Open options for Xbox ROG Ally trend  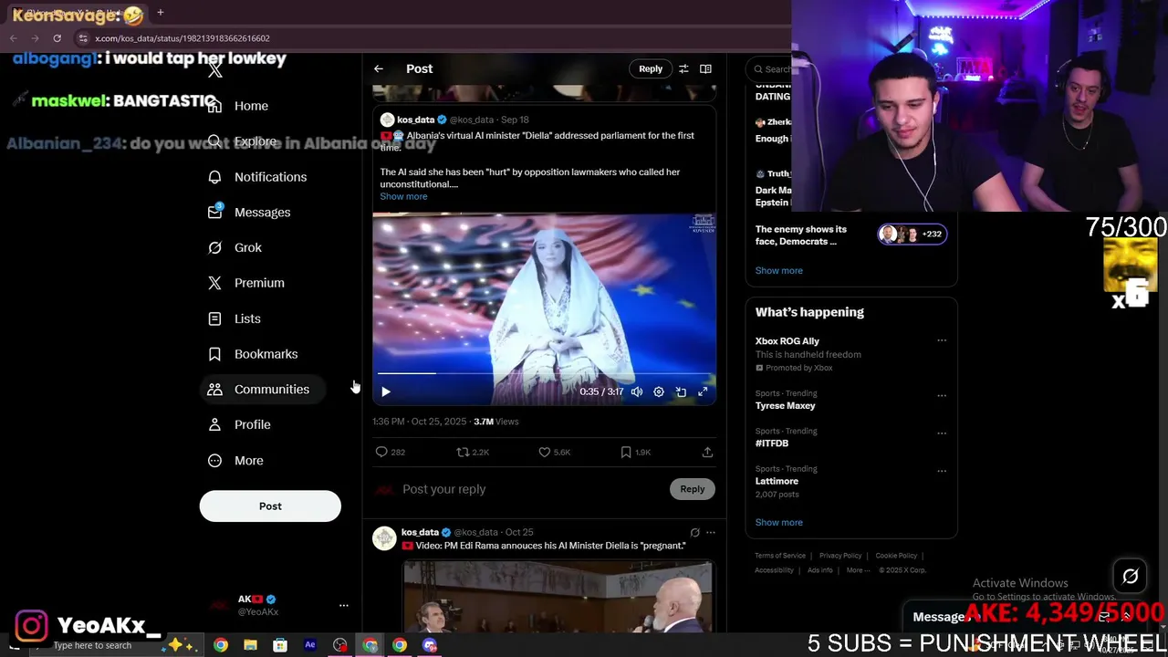942,340
